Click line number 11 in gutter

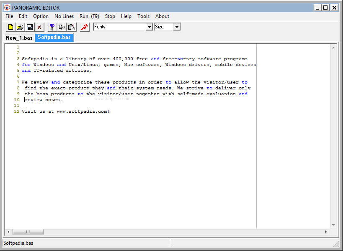(17, 106)
